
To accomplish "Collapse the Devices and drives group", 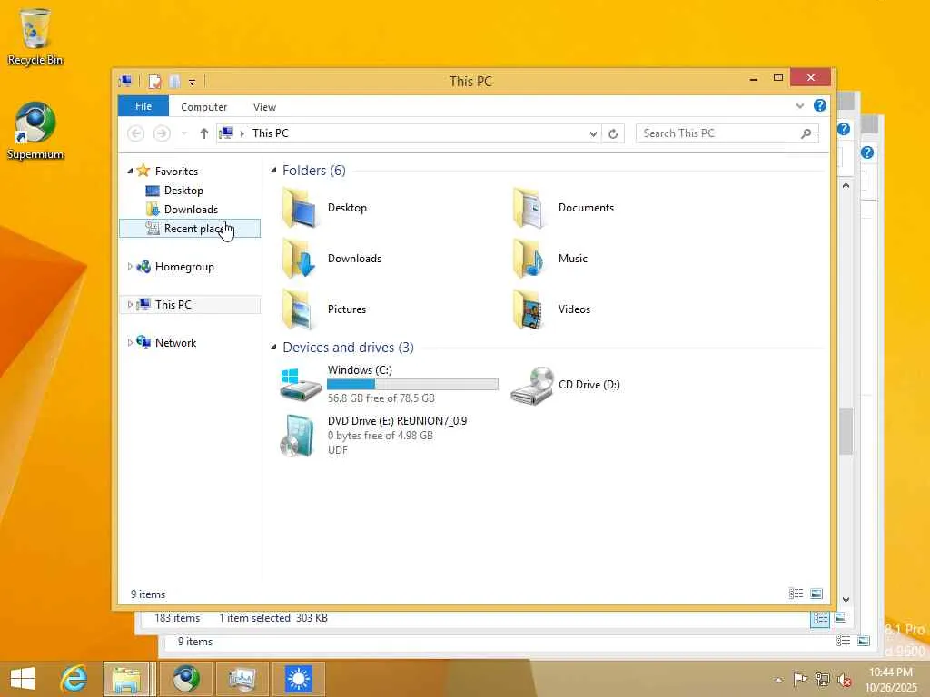I will point(273,348).
